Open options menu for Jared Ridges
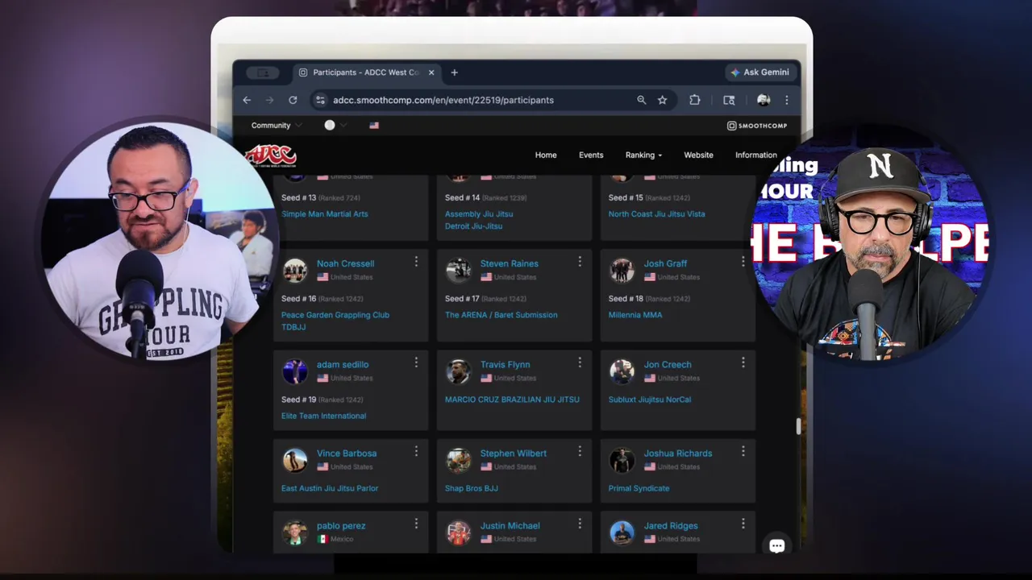The image size is (1032, 580). click(743, 524)
